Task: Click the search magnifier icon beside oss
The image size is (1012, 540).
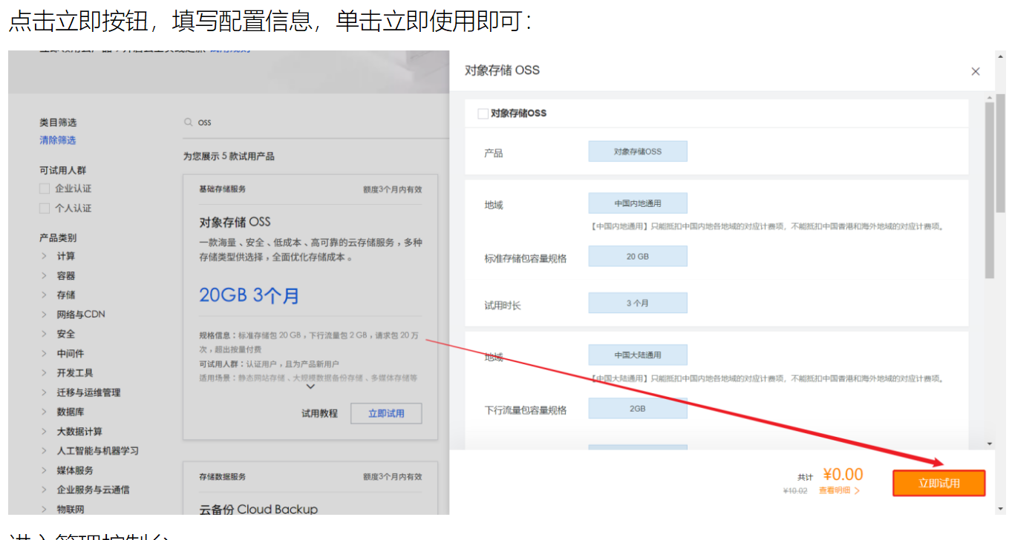Action: [x=189, y=122]
